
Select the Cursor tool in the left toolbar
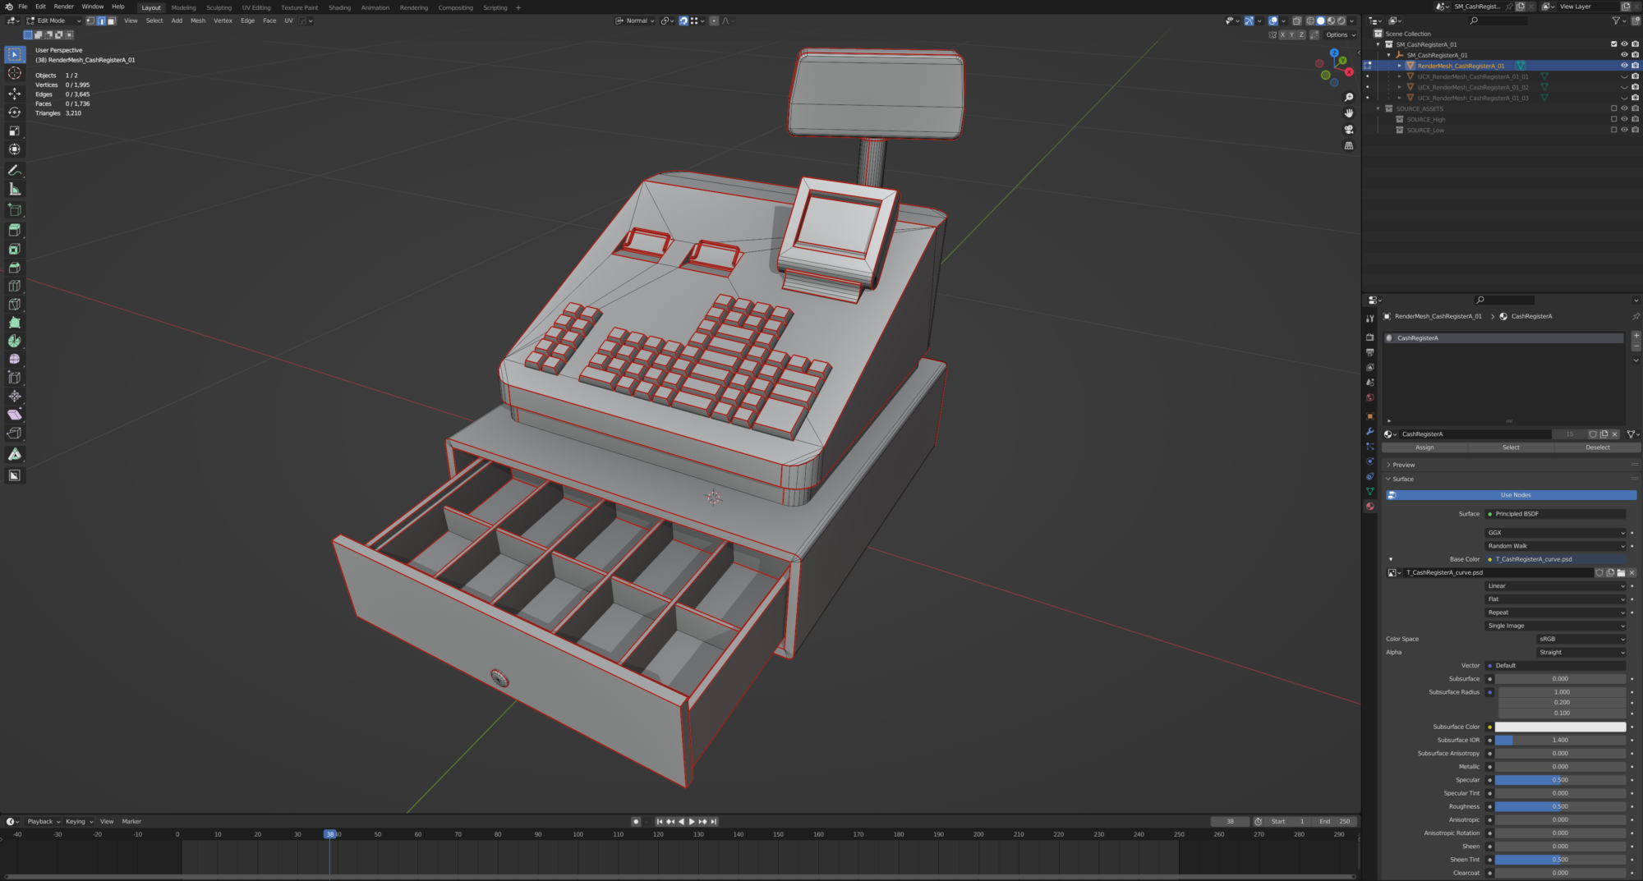[15, 73]
